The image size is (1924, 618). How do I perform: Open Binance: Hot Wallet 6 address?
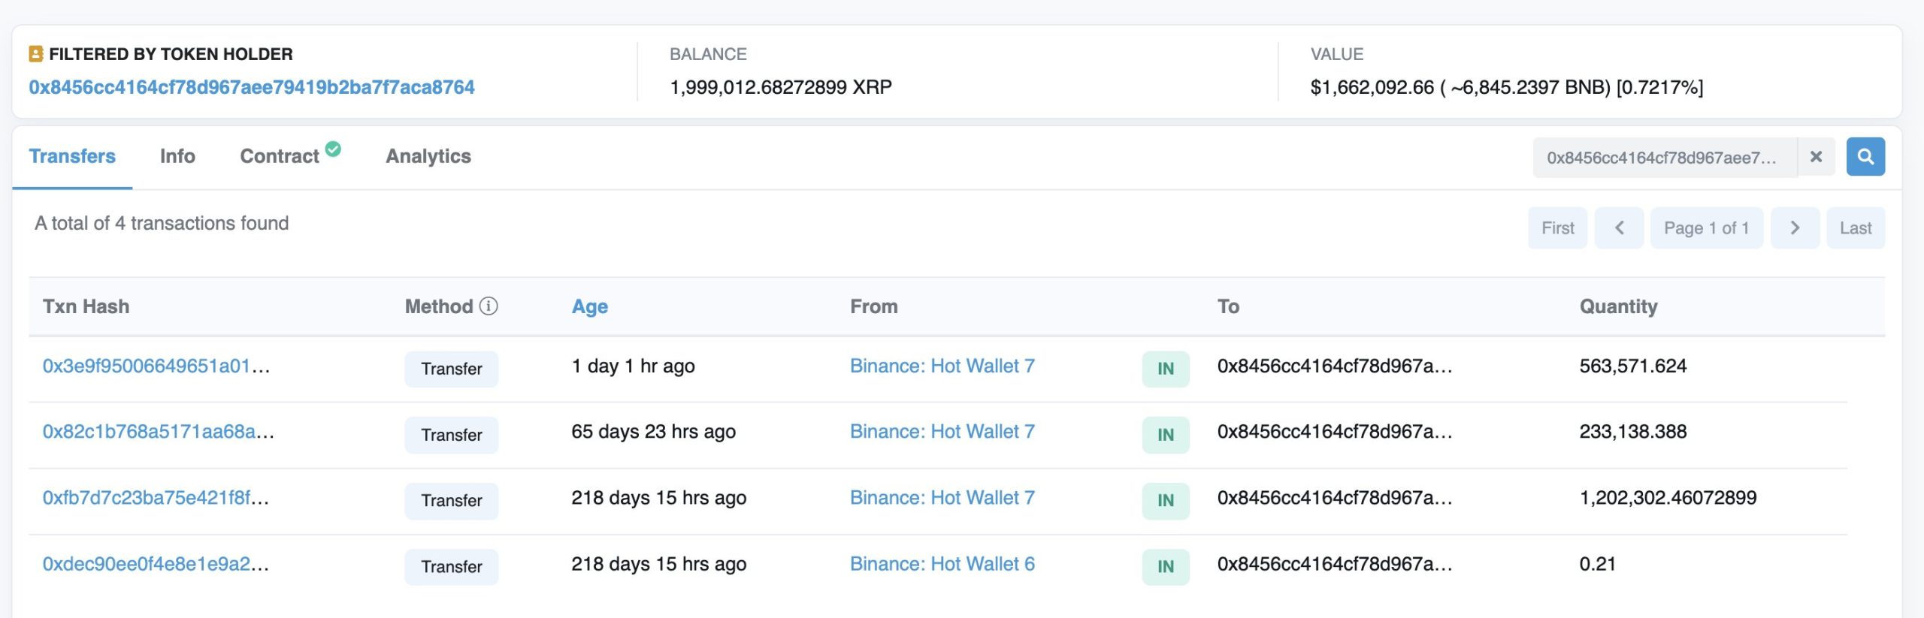click(942, 564)
